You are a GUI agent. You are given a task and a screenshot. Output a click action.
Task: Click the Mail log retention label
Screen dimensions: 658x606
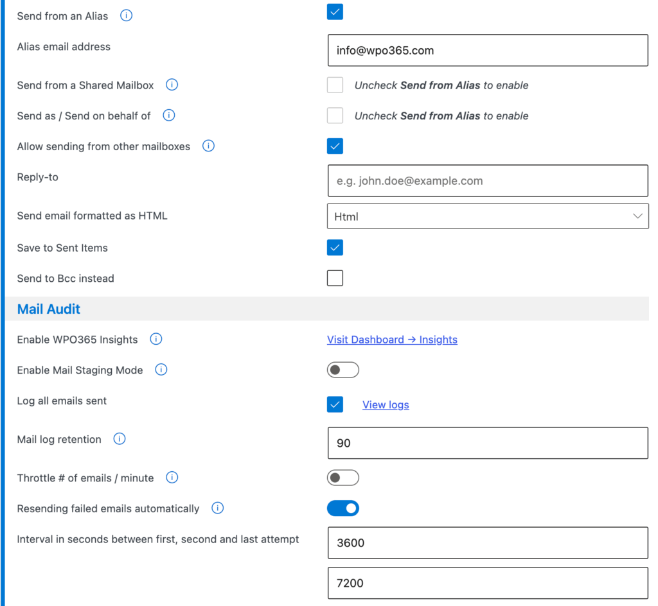click(59, 439)
